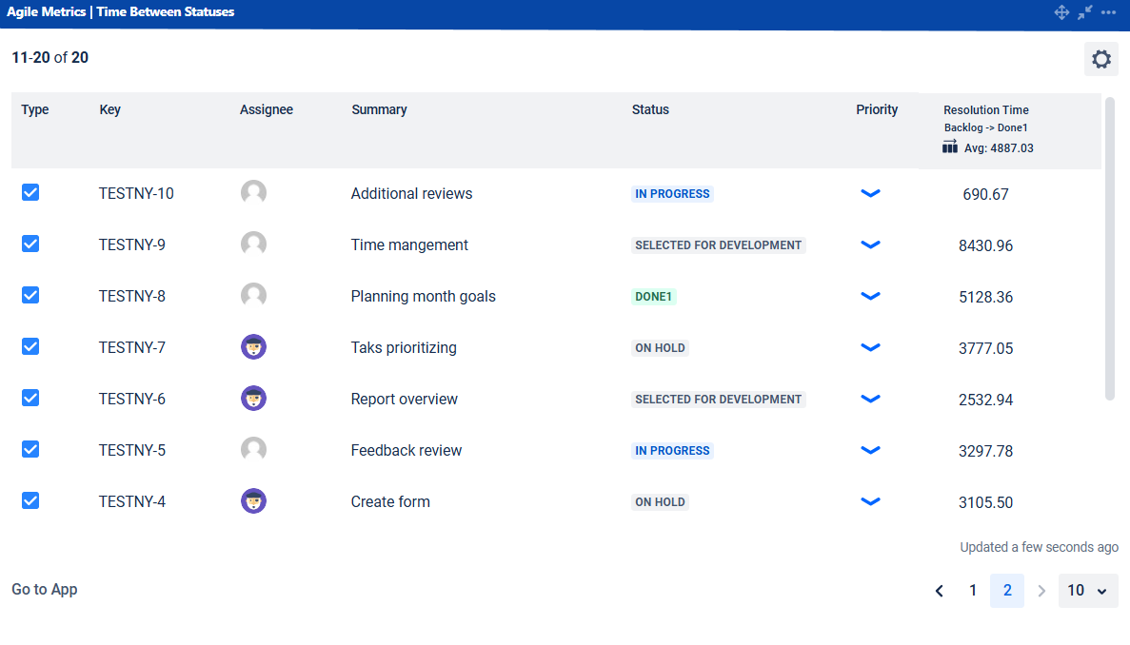Open the gear settings icon
This screenshot has width=1130, height=645.
click(1101, 59)
